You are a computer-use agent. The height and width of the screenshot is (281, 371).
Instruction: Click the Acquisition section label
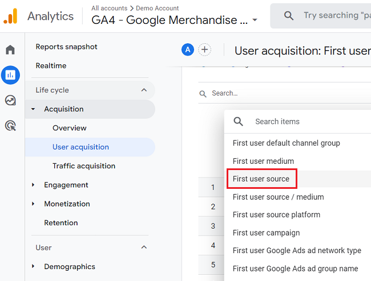click(x=64, y=109)
